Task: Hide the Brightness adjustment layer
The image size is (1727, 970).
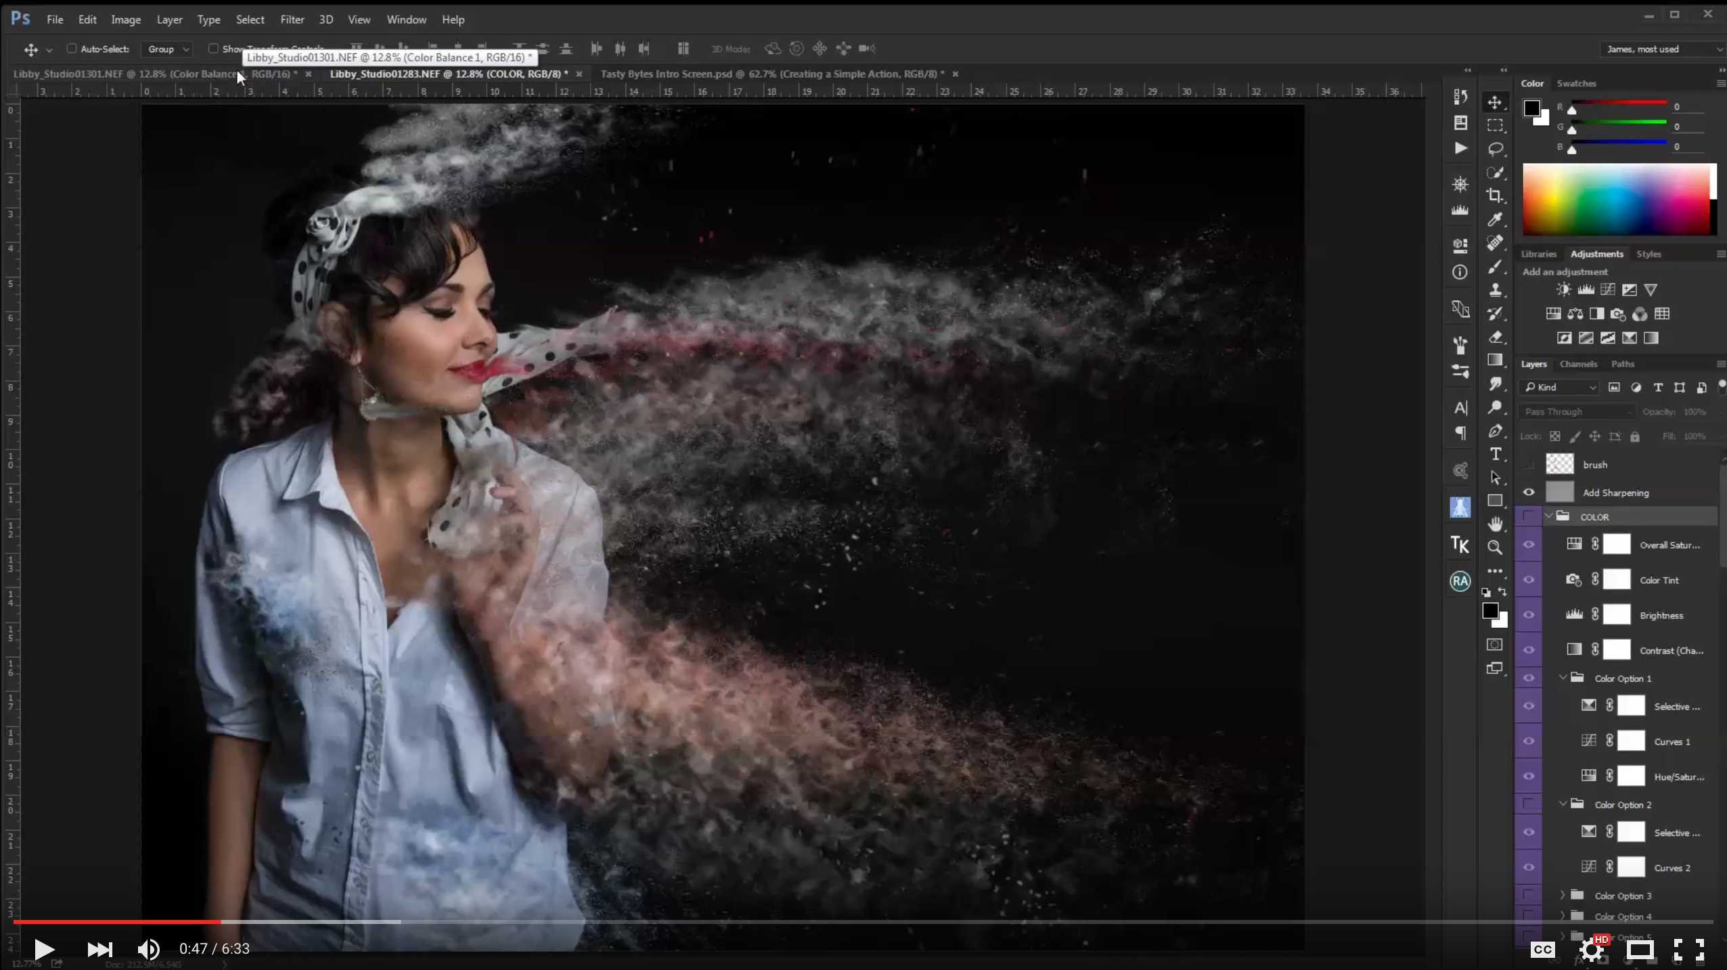Action: (x=1529, y=615)
